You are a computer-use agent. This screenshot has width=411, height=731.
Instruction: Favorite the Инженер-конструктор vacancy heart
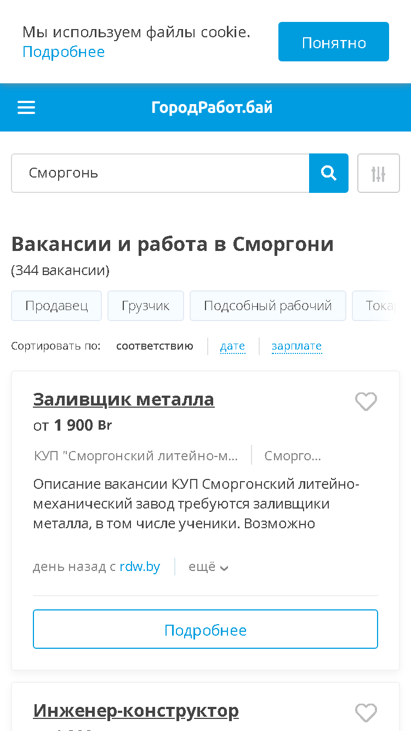366,713
